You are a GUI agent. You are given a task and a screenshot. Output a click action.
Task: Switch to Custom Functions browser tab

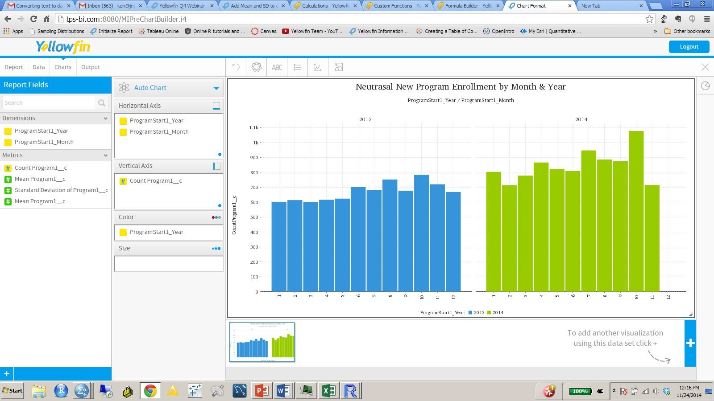coord(397,6)
